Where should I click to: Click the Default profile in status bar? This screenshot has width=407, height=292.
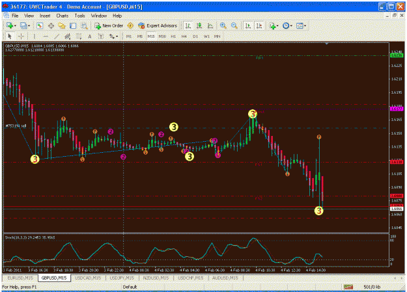coord(130,287)
